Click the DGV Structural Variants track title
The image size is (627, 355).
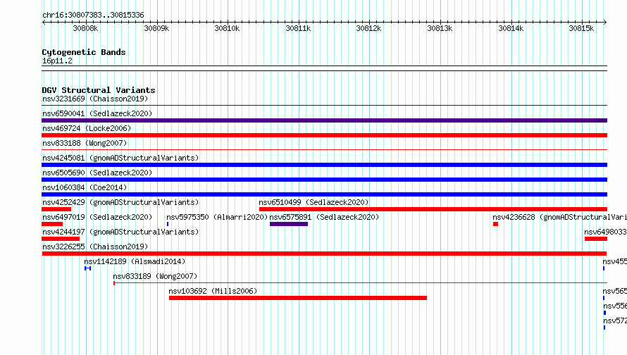coord(99,90)
